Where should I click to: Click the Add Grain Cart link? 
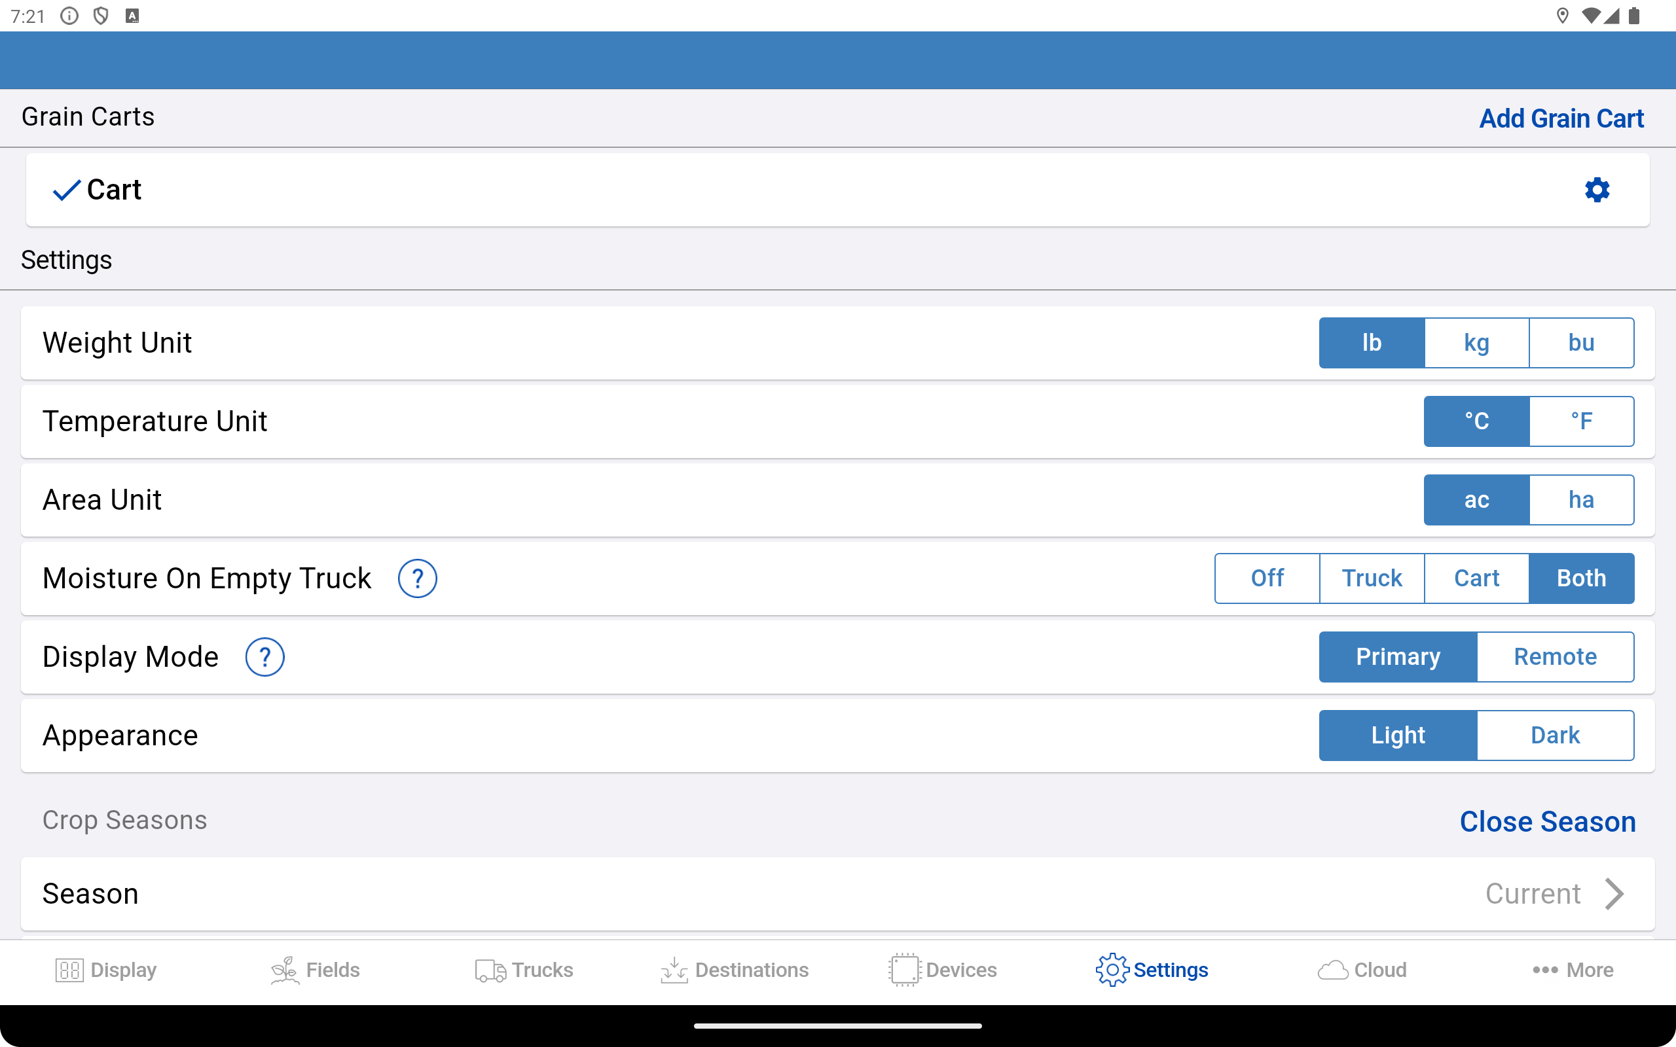[1561, 118]
